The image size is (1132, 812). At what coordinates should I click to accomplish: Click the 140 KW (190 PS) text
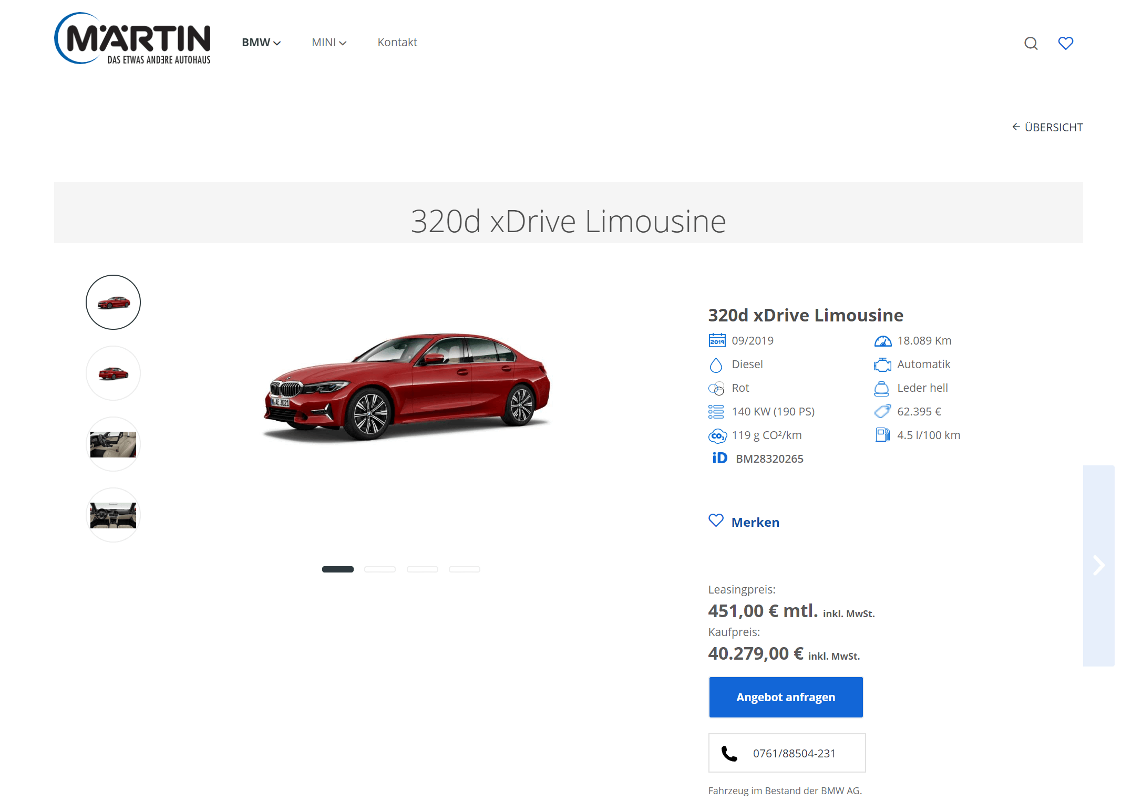point(773,411)
